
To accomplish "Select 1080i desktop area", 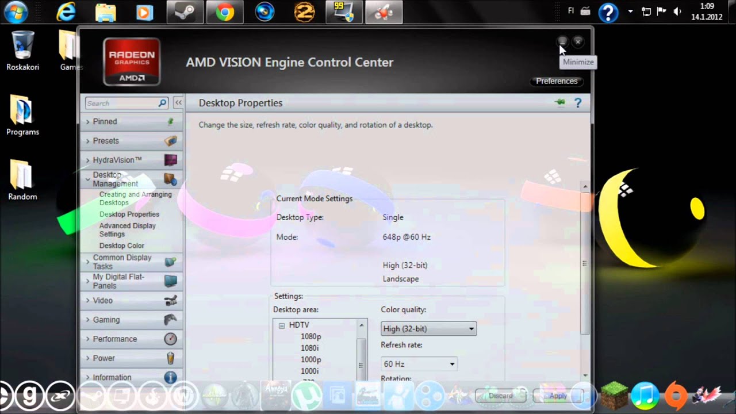I will [309, 348].
